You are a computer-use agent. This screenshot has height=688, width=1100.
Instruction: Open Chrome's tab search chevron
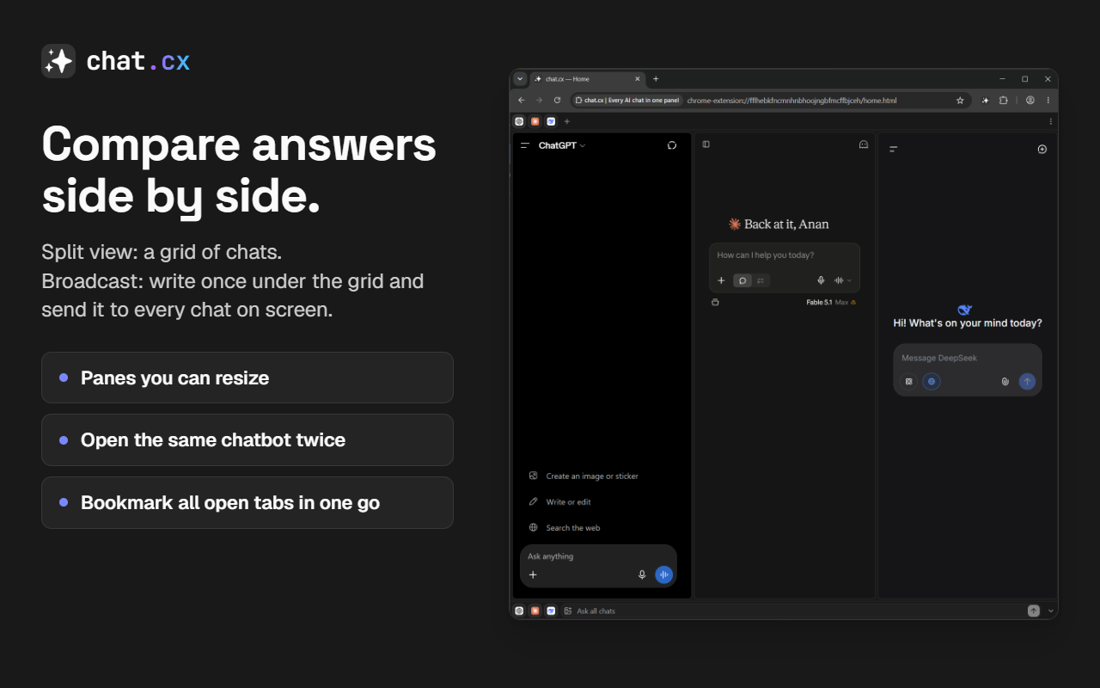520,79
